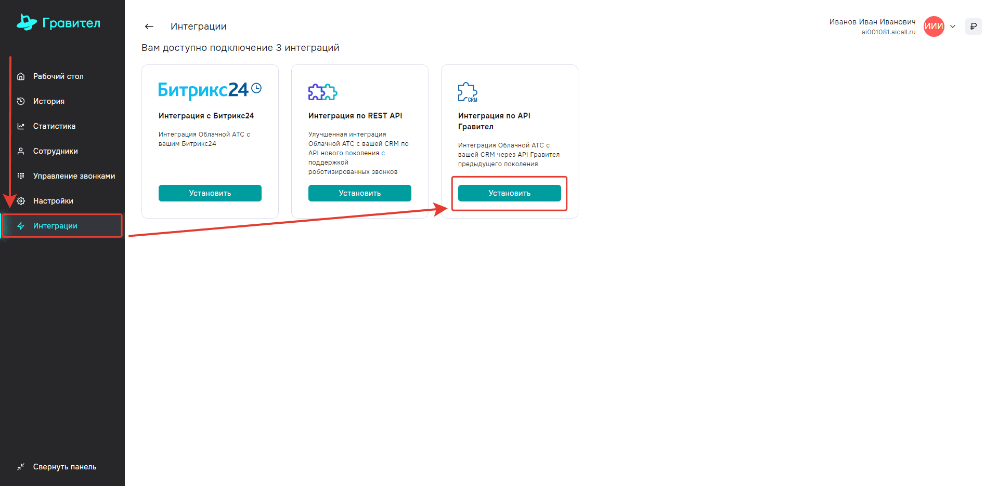Expand the user account dropdown chevron
Image resolution: width=998 pixels, height=486 pixels.
click(x=953, y=26)
